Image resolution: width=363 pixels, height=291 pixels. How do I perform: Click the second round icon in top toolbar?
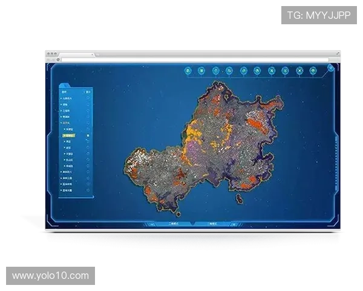coord(201,71)
